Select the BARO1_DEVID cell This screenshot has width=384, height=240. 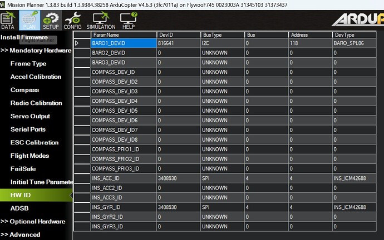124,43
